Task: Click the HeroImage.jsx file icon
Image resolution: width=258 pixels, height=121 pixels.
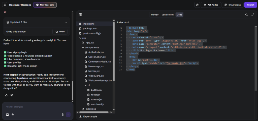Action: (x=86, y=67)
